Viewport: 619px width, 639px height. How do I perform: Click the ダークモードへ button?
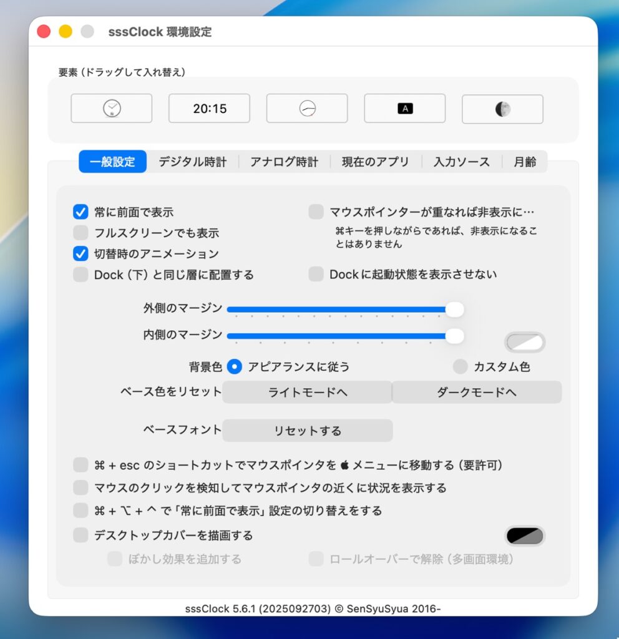pos(477,392)
